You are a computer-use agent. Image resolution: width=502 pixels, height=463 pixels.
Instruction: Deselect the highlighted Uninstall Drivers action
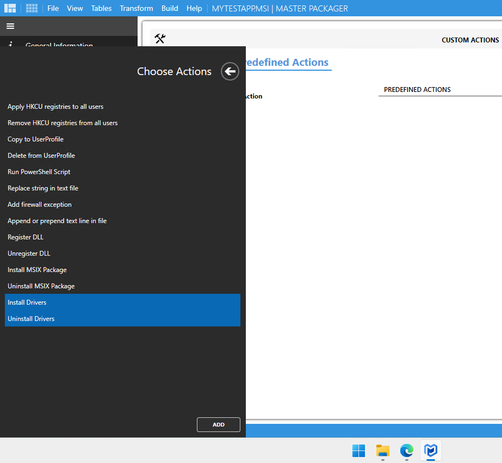click(122, 319)
